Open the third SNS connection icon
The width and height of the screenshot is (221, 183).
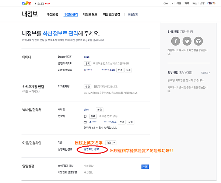point(198,41)
